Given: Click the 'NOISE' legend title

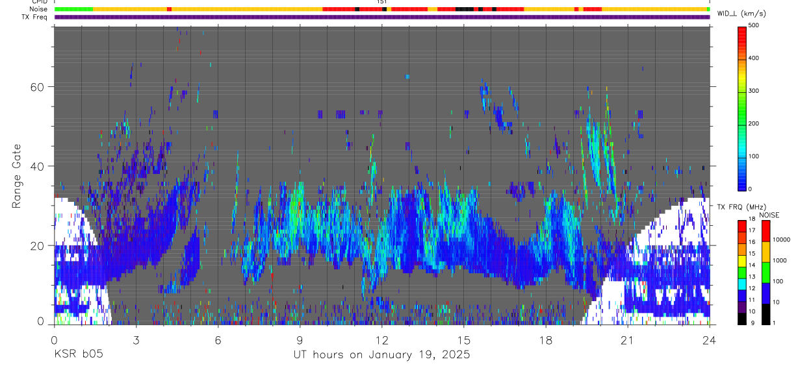Looking at the screenshot, I should coord(769,214).
